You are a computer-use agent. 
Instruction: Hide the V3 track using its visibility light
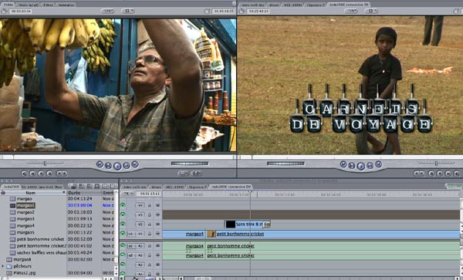(x=123, y=214)
